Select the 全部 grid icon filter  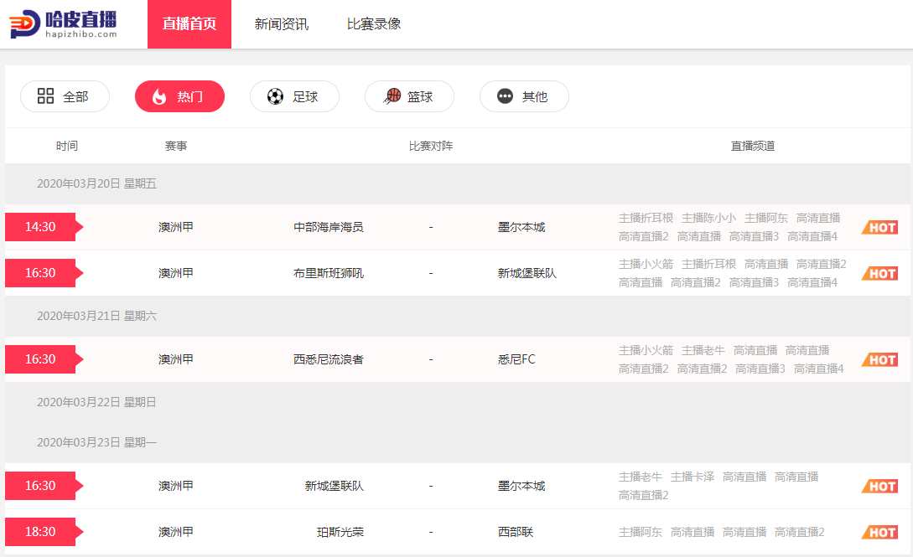coord(65,96)
